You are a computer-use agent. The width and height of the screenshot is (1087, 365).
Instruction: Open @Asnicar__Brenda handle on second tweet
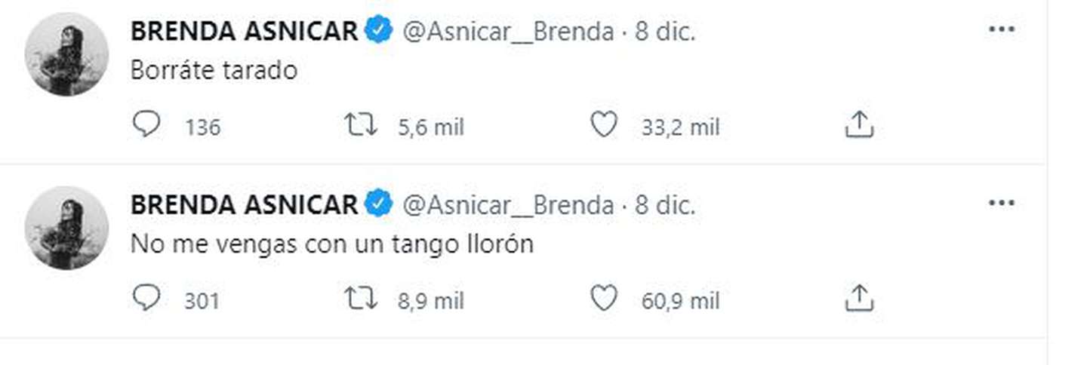[x=508, y=205]
